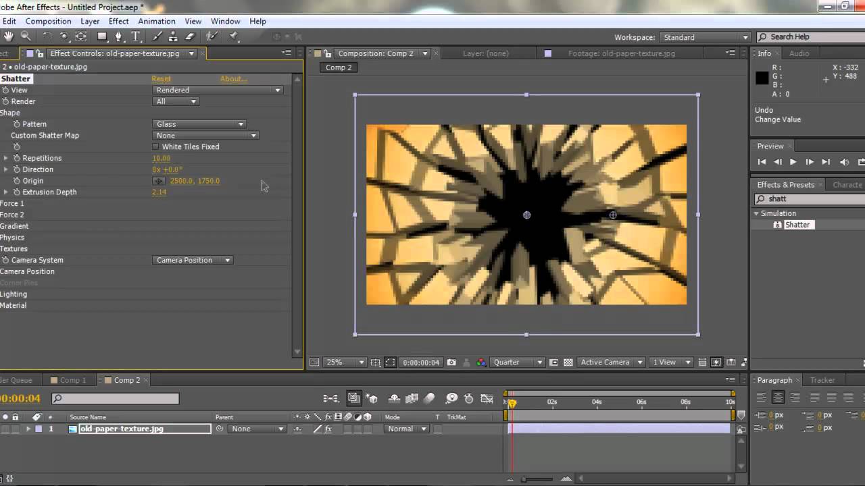Toggle Frame Blending for timeline
This screenshot has height=486, width=865.
pyautogui.click(x=413, y=399)
